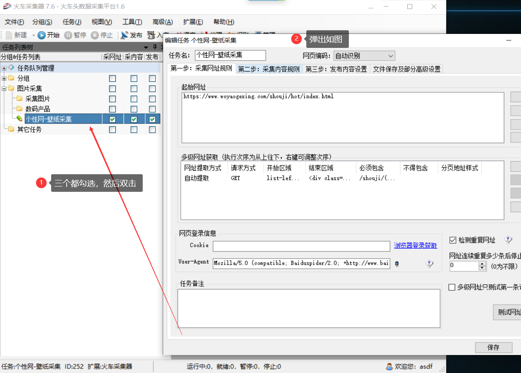Click the 新建 (New) document icon

pos(9,35)
